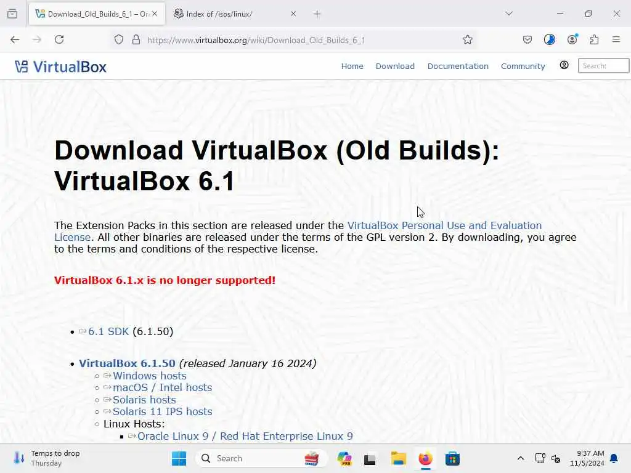The image size is (631, 473).
Task: Reload the current page
Action: click(59, 39)
